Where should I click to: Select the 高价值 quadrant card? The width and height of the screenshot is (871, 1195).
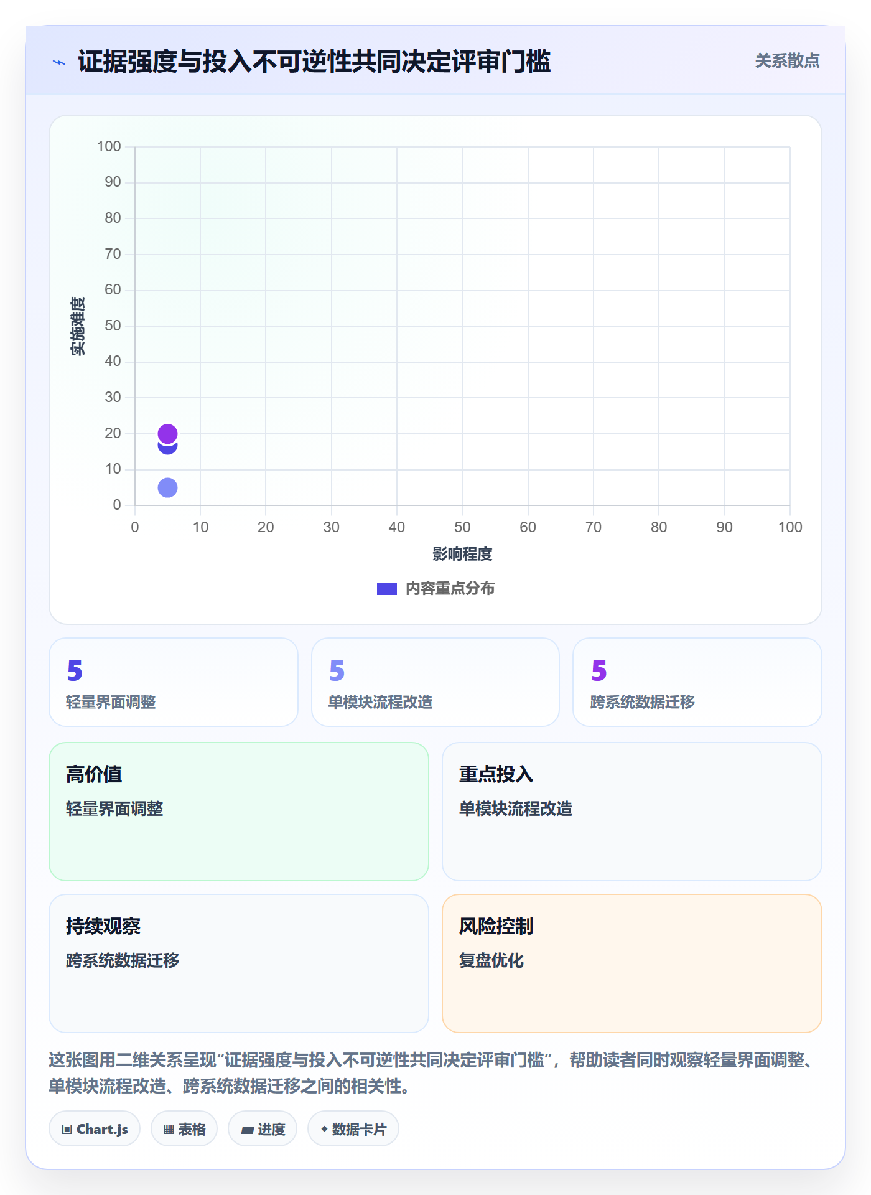point(239,812)
